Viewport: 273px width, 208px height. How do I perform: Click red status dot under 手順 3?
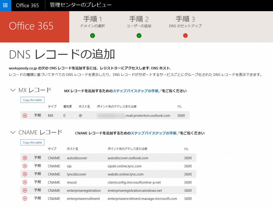tap(185, 36)
